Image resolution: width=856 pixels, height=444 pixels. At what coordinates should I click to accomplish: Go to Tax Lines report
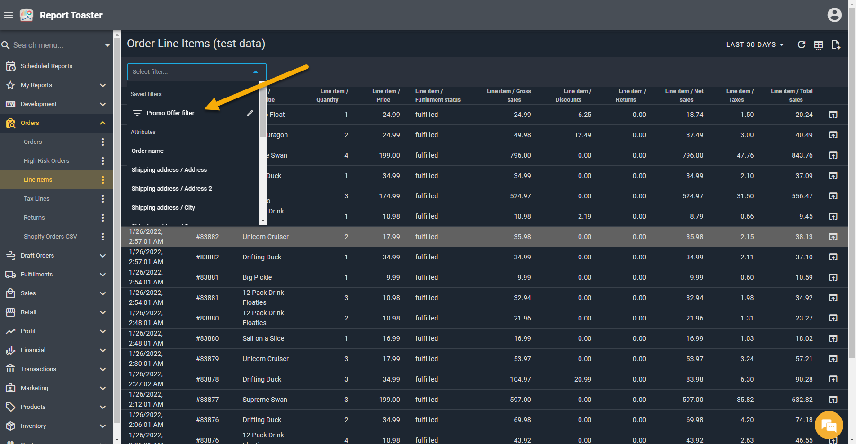[36, 199]
